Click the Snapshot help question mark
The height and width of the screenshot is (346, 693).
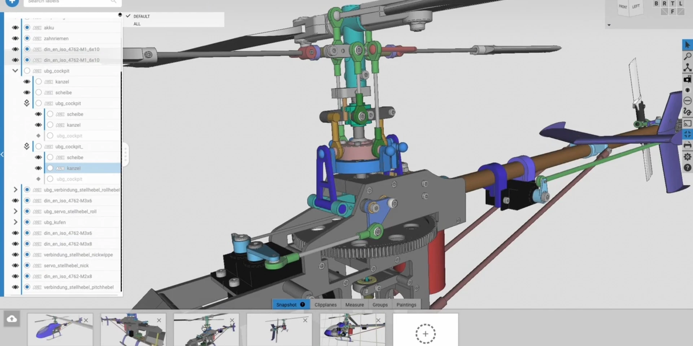pyautogui.click(x=302, y=305)
